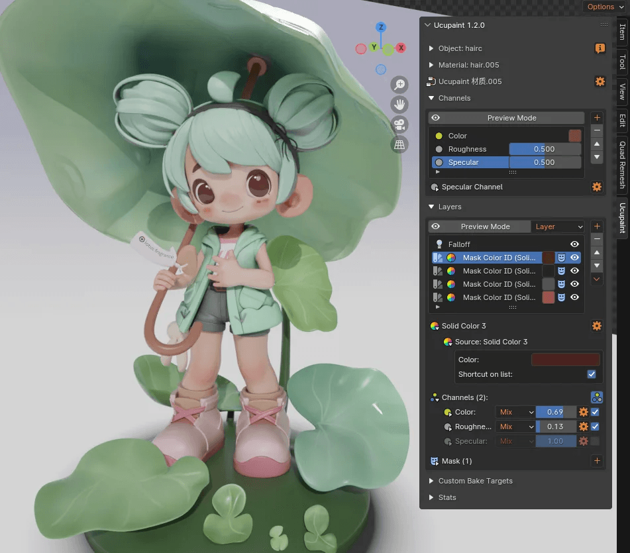Switch perspective/orthographic with grid icon

tap(399, 144)
